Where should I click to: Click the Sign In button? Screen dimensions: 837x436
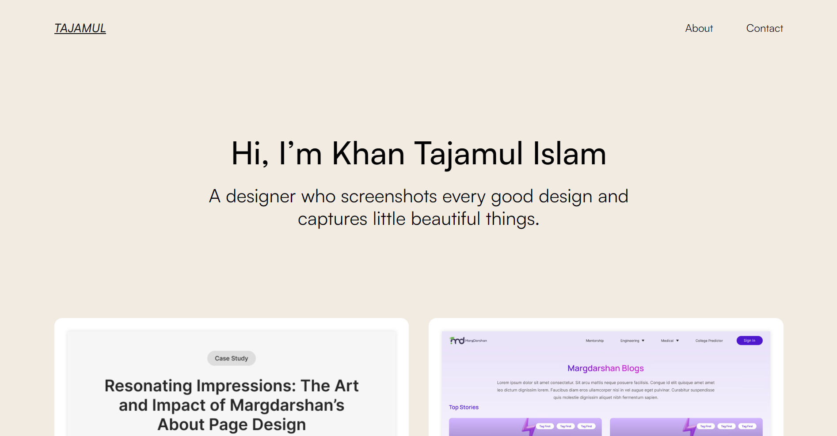(749, 341)
